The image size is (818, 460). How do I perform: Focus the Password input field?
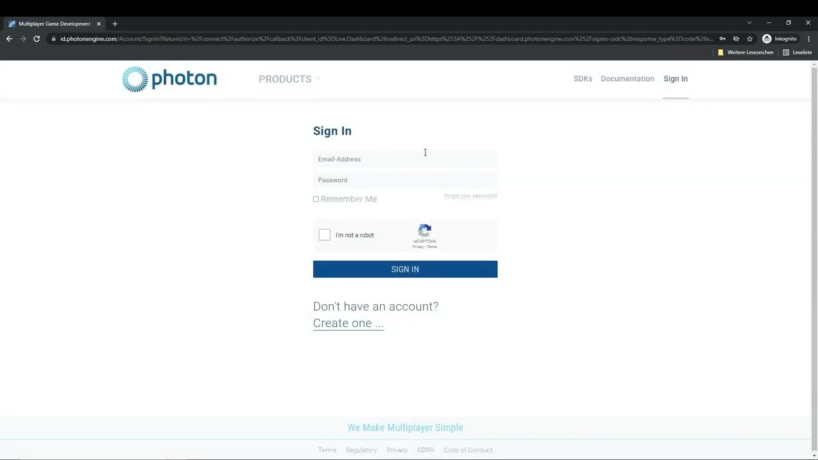pyautogui.click(x=405, y=180)
